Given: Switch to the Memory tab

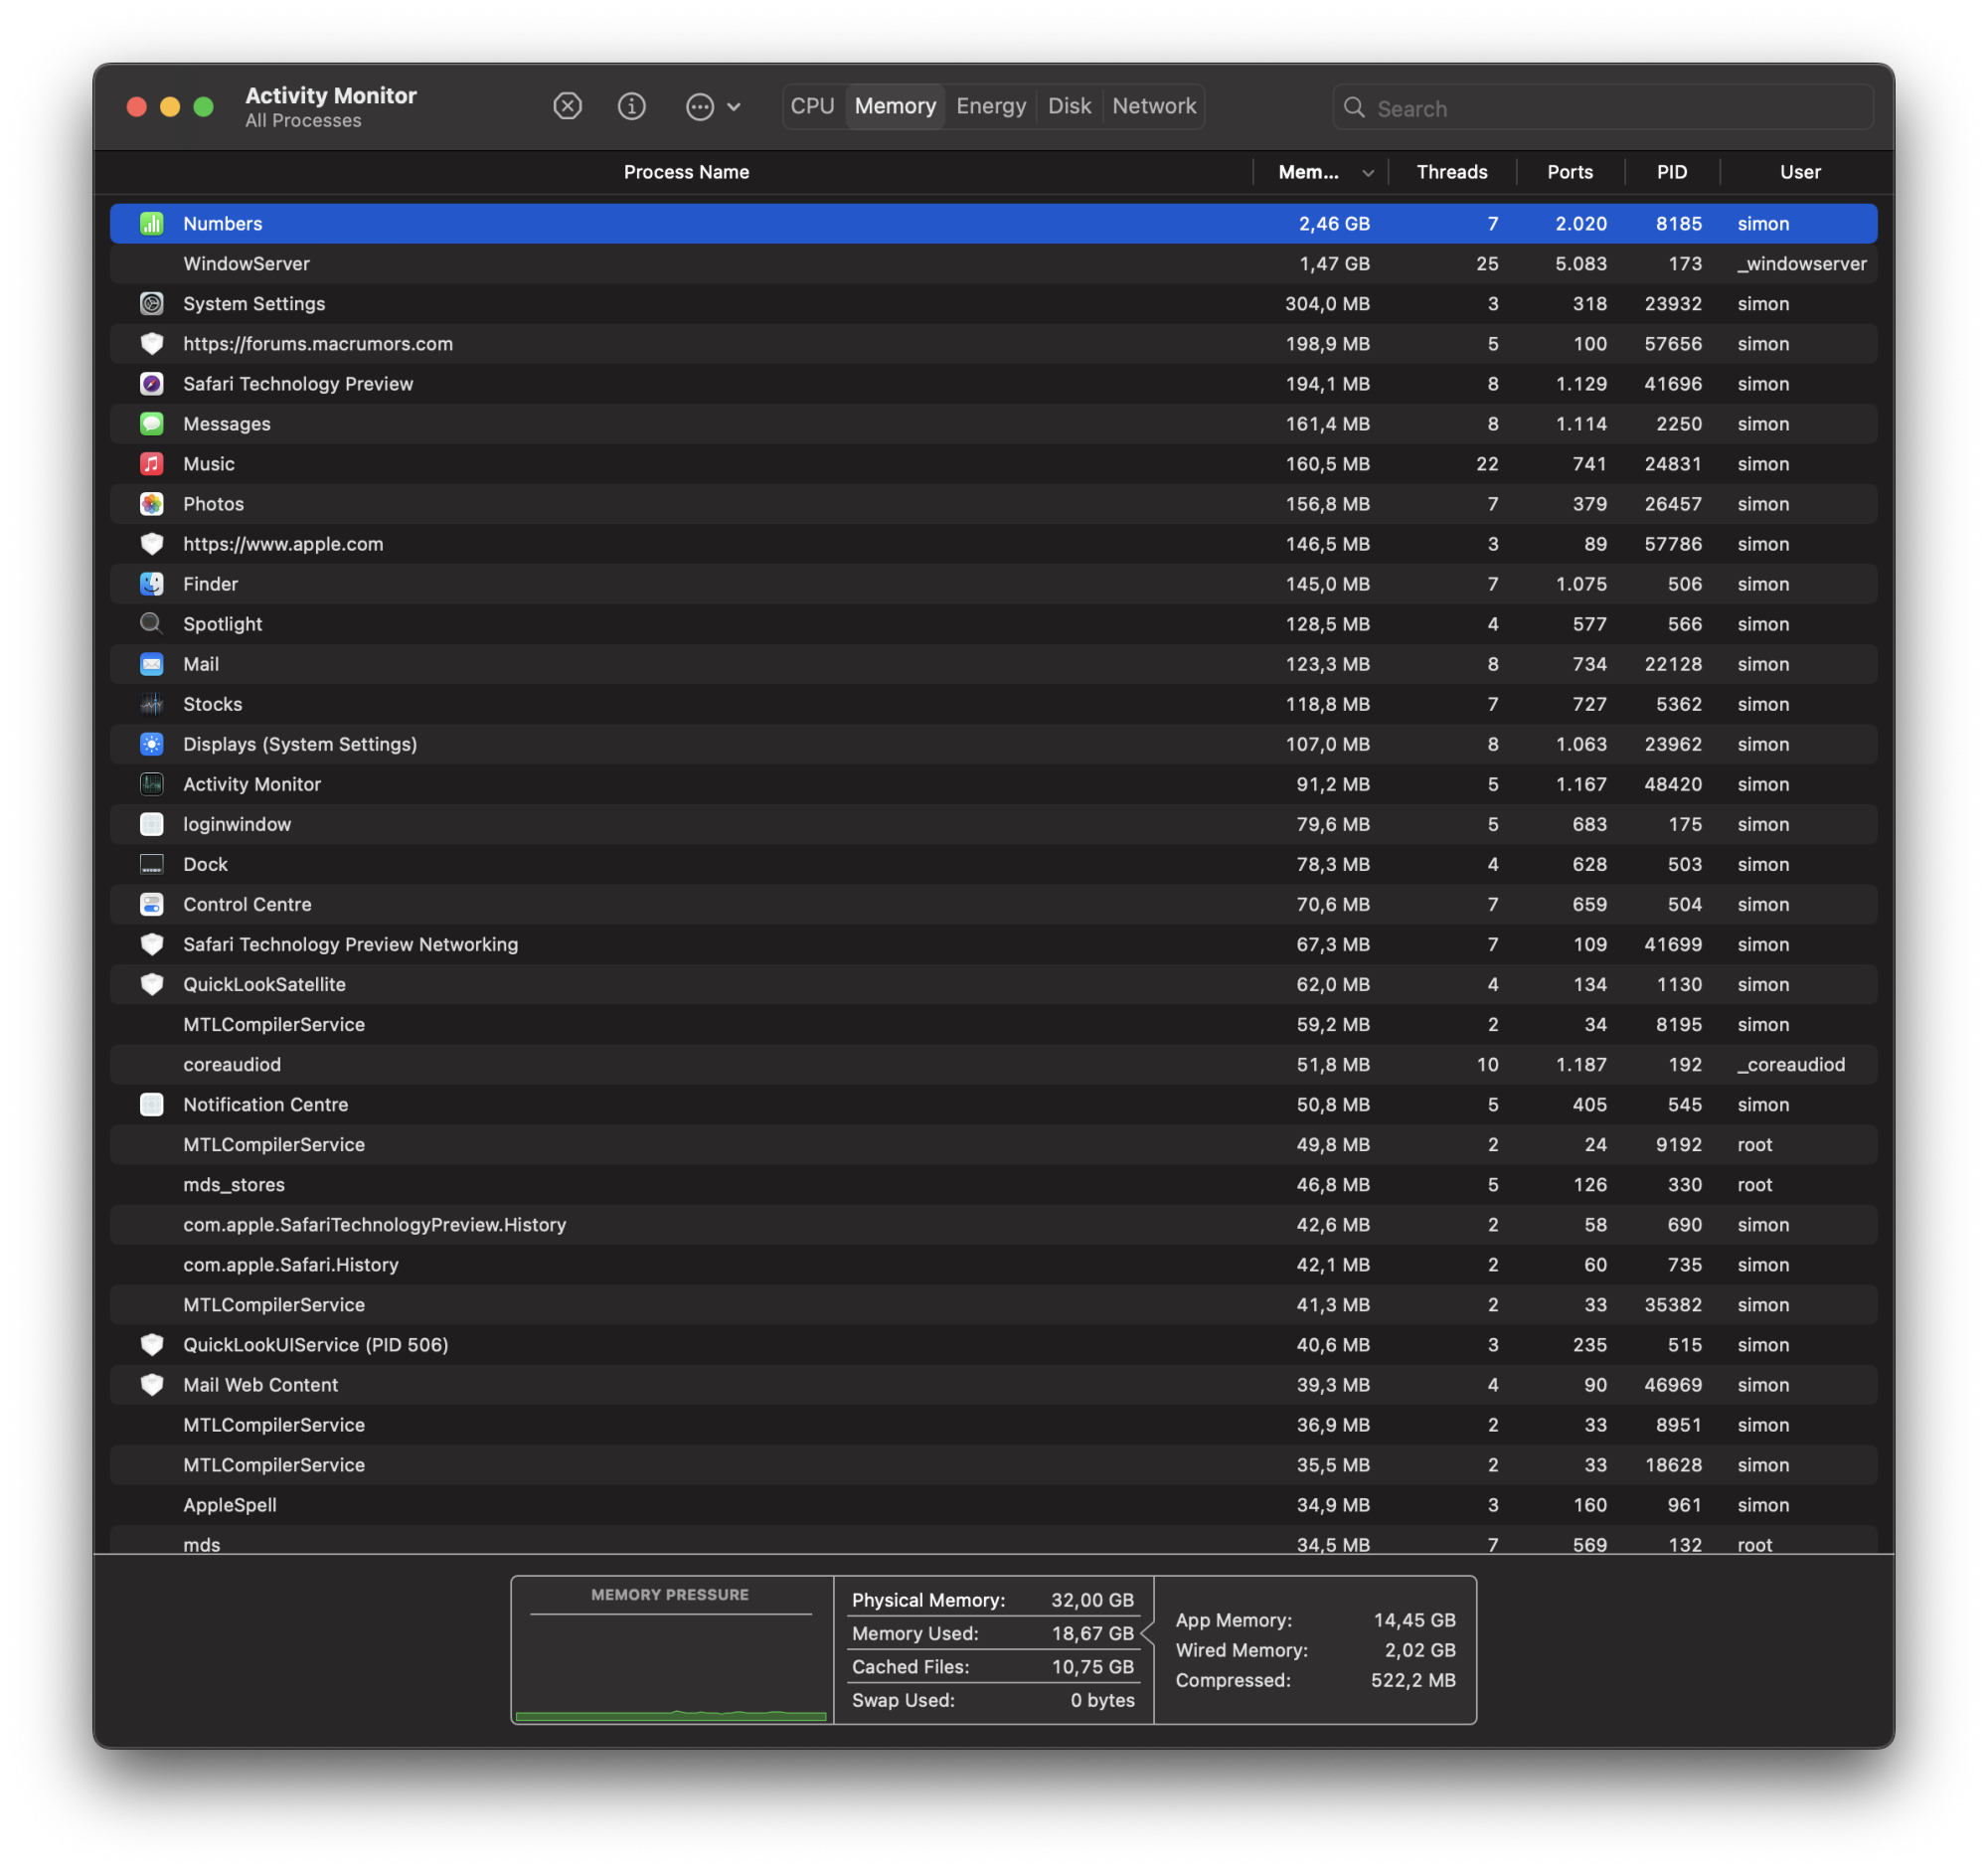Looking at the screenshot, I should coord(895,106).
